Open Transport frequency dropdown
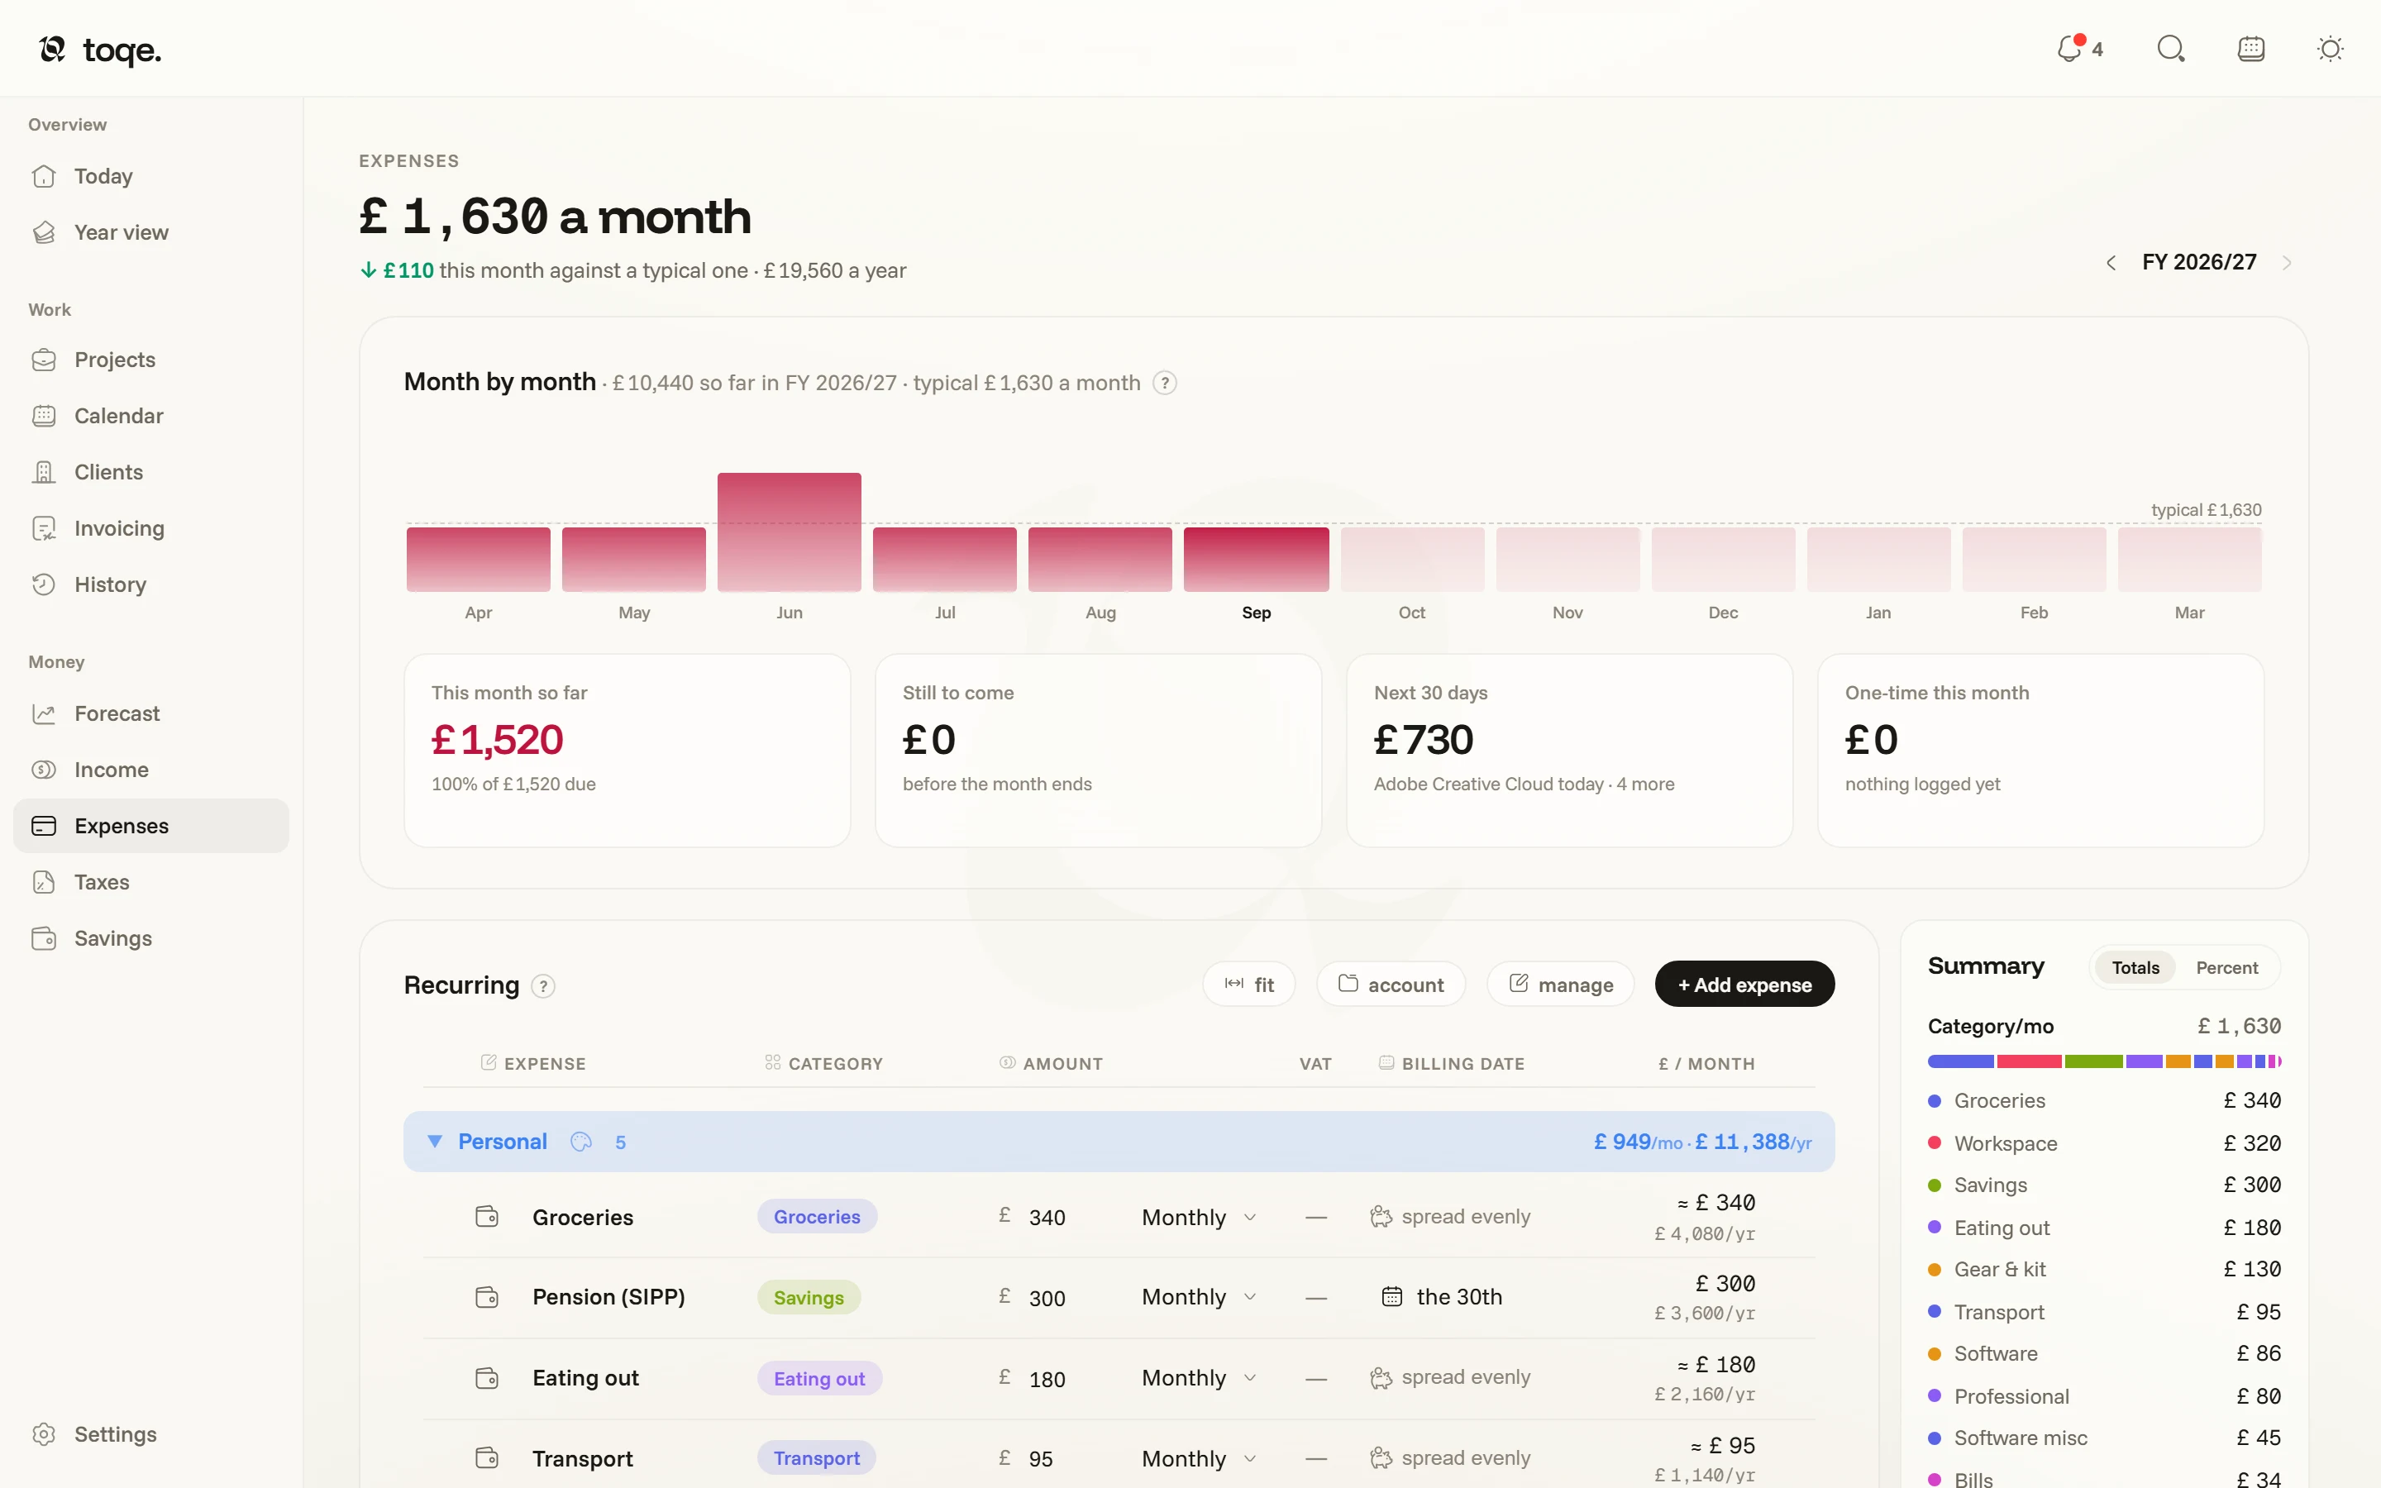The image size is (2381, 1488). click(1199, 1458)
